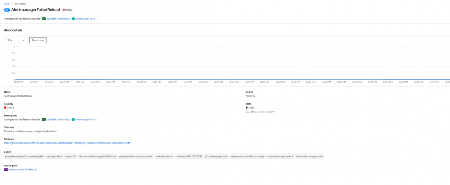This screenshot has width=450, height=185.
Task: Click the 12:10 PM tick on the graph axis
Action: coord(18,82)
